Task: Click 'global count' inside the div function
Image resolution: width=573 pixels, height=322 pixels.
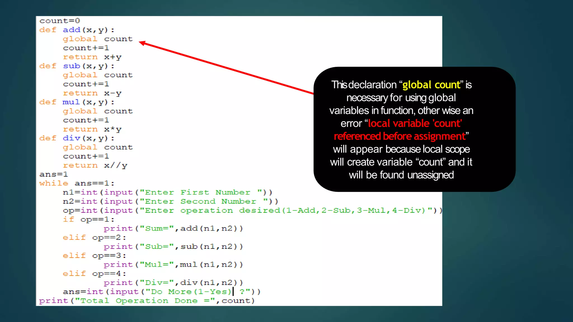Action: 98,147
